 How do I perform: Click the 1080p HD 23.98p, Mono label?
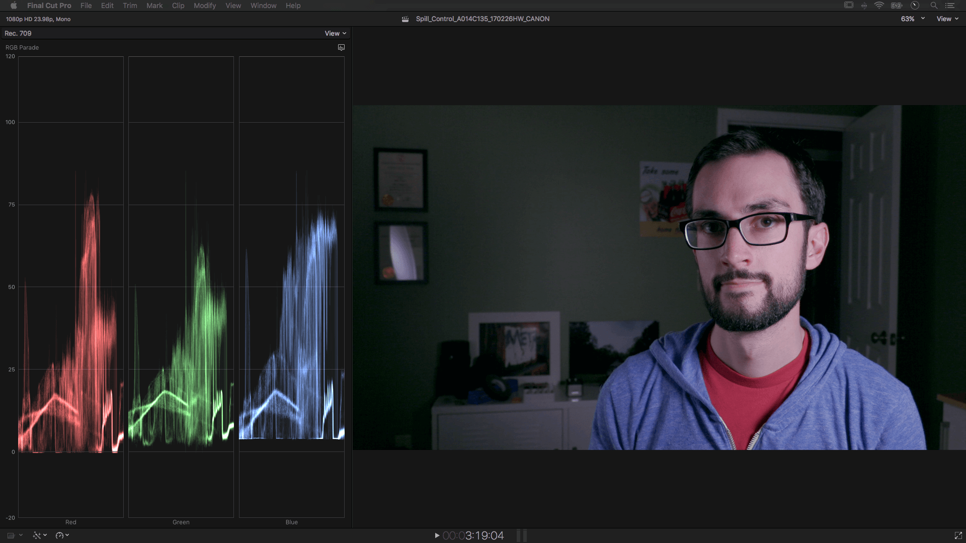click(38, 19)
